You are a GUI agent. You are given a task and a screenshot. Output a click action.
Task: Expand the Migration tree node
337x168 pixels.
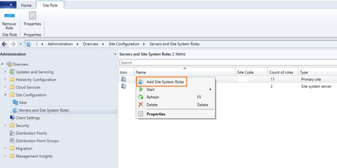[6, 149]
